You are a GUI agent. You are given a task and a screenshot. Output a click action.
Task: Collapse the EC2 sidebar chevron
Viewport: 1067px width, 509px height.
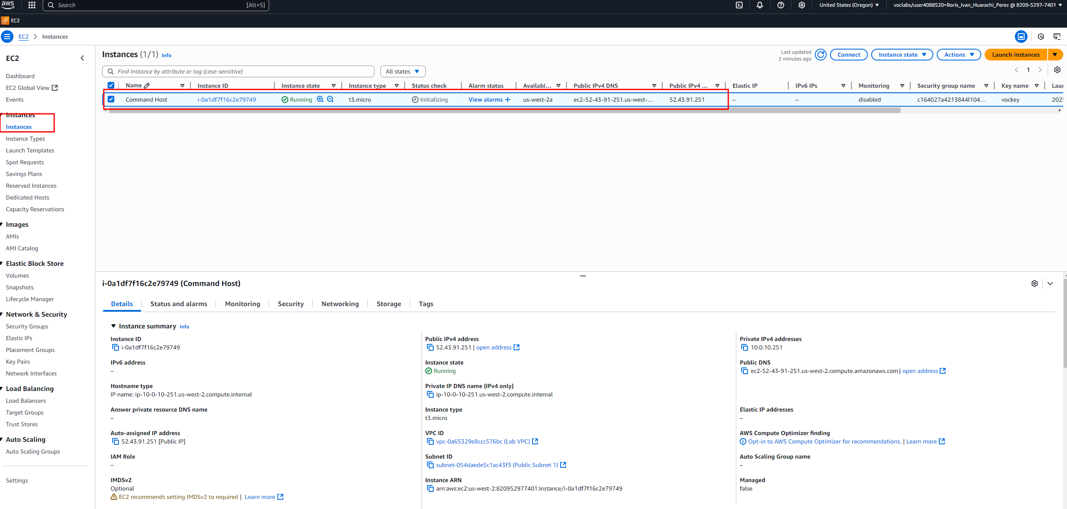82,58
